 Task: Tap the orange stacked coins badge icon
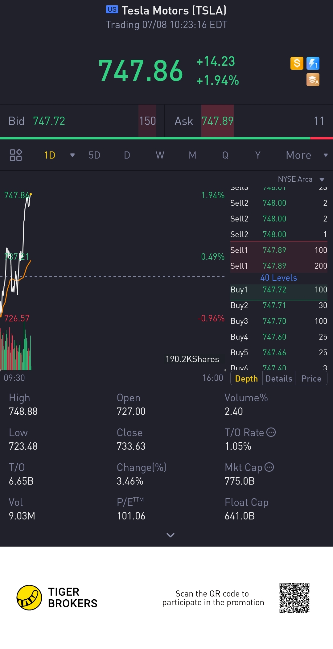point(313,80)
